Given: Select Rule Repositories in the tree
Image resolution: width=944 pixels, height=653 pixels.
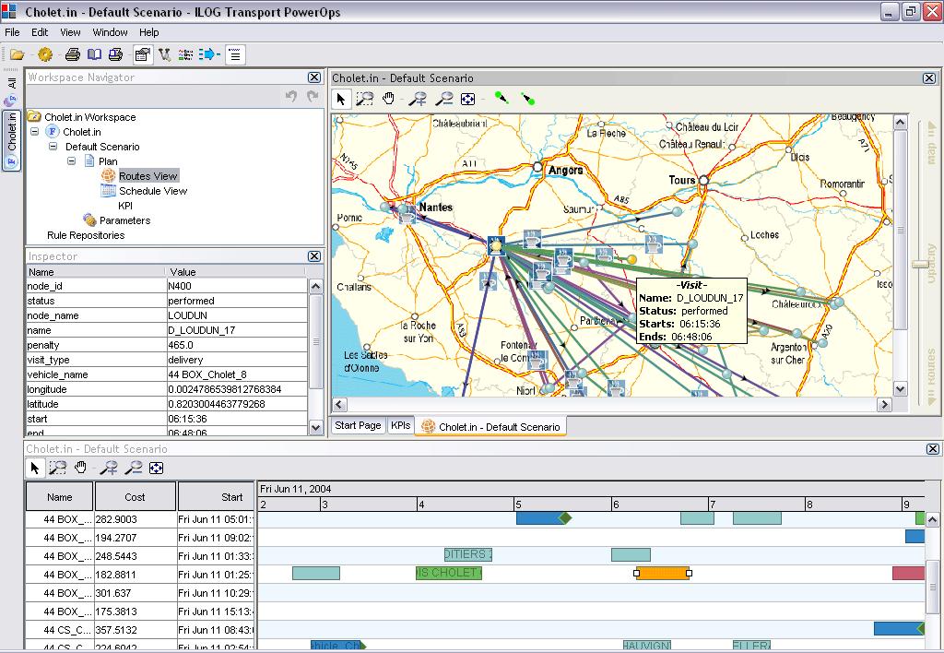Looking at the screenshot, I should 86,235.
